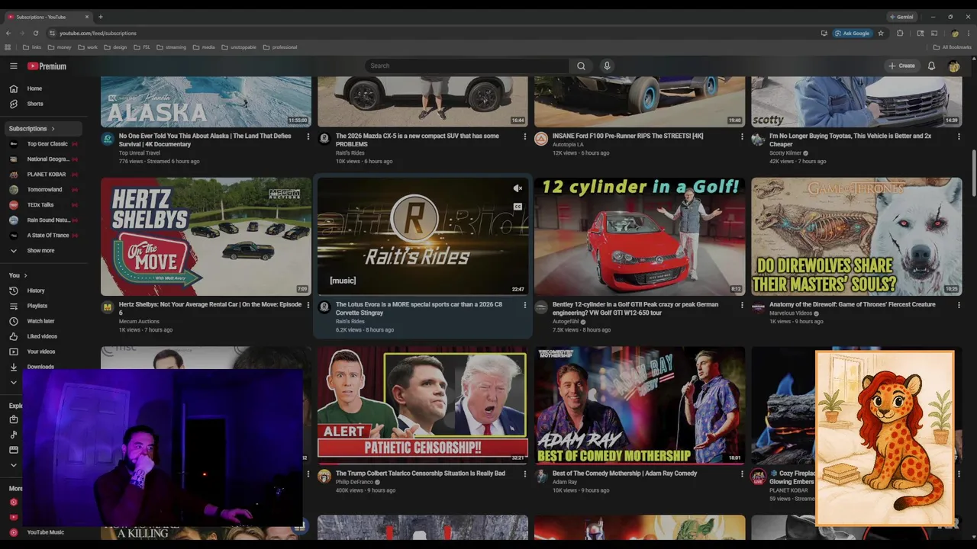
Task: Open Do Direwolves Share Masters' Souls thumbnail
Action: point(856,236)
